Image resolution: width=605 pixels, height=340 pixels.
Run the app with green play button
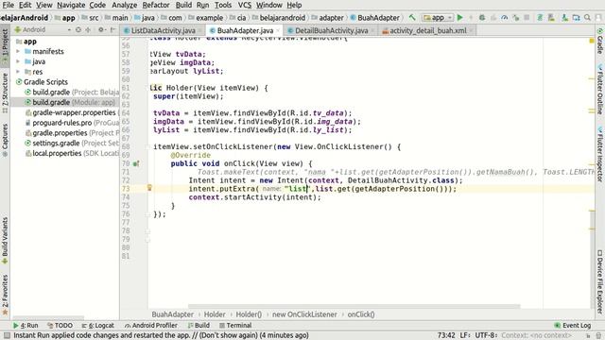[x=460, y=17]
